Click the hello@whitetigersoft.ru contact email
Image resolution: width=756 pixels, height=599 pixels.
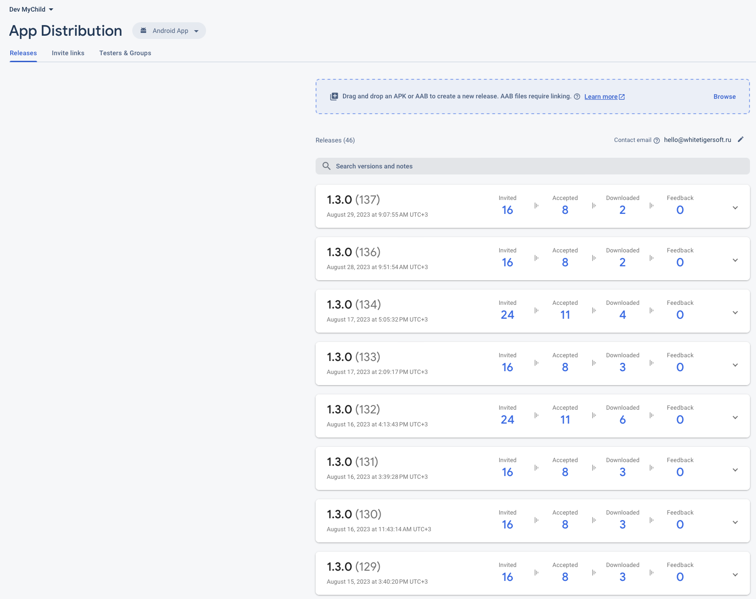click(698, 140)
